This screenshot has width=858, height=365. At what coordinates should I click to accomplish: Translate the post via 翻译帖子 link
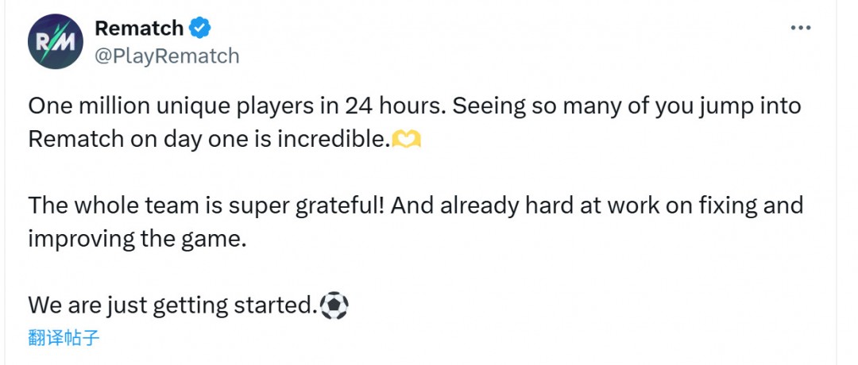click(x=64, y=338)
